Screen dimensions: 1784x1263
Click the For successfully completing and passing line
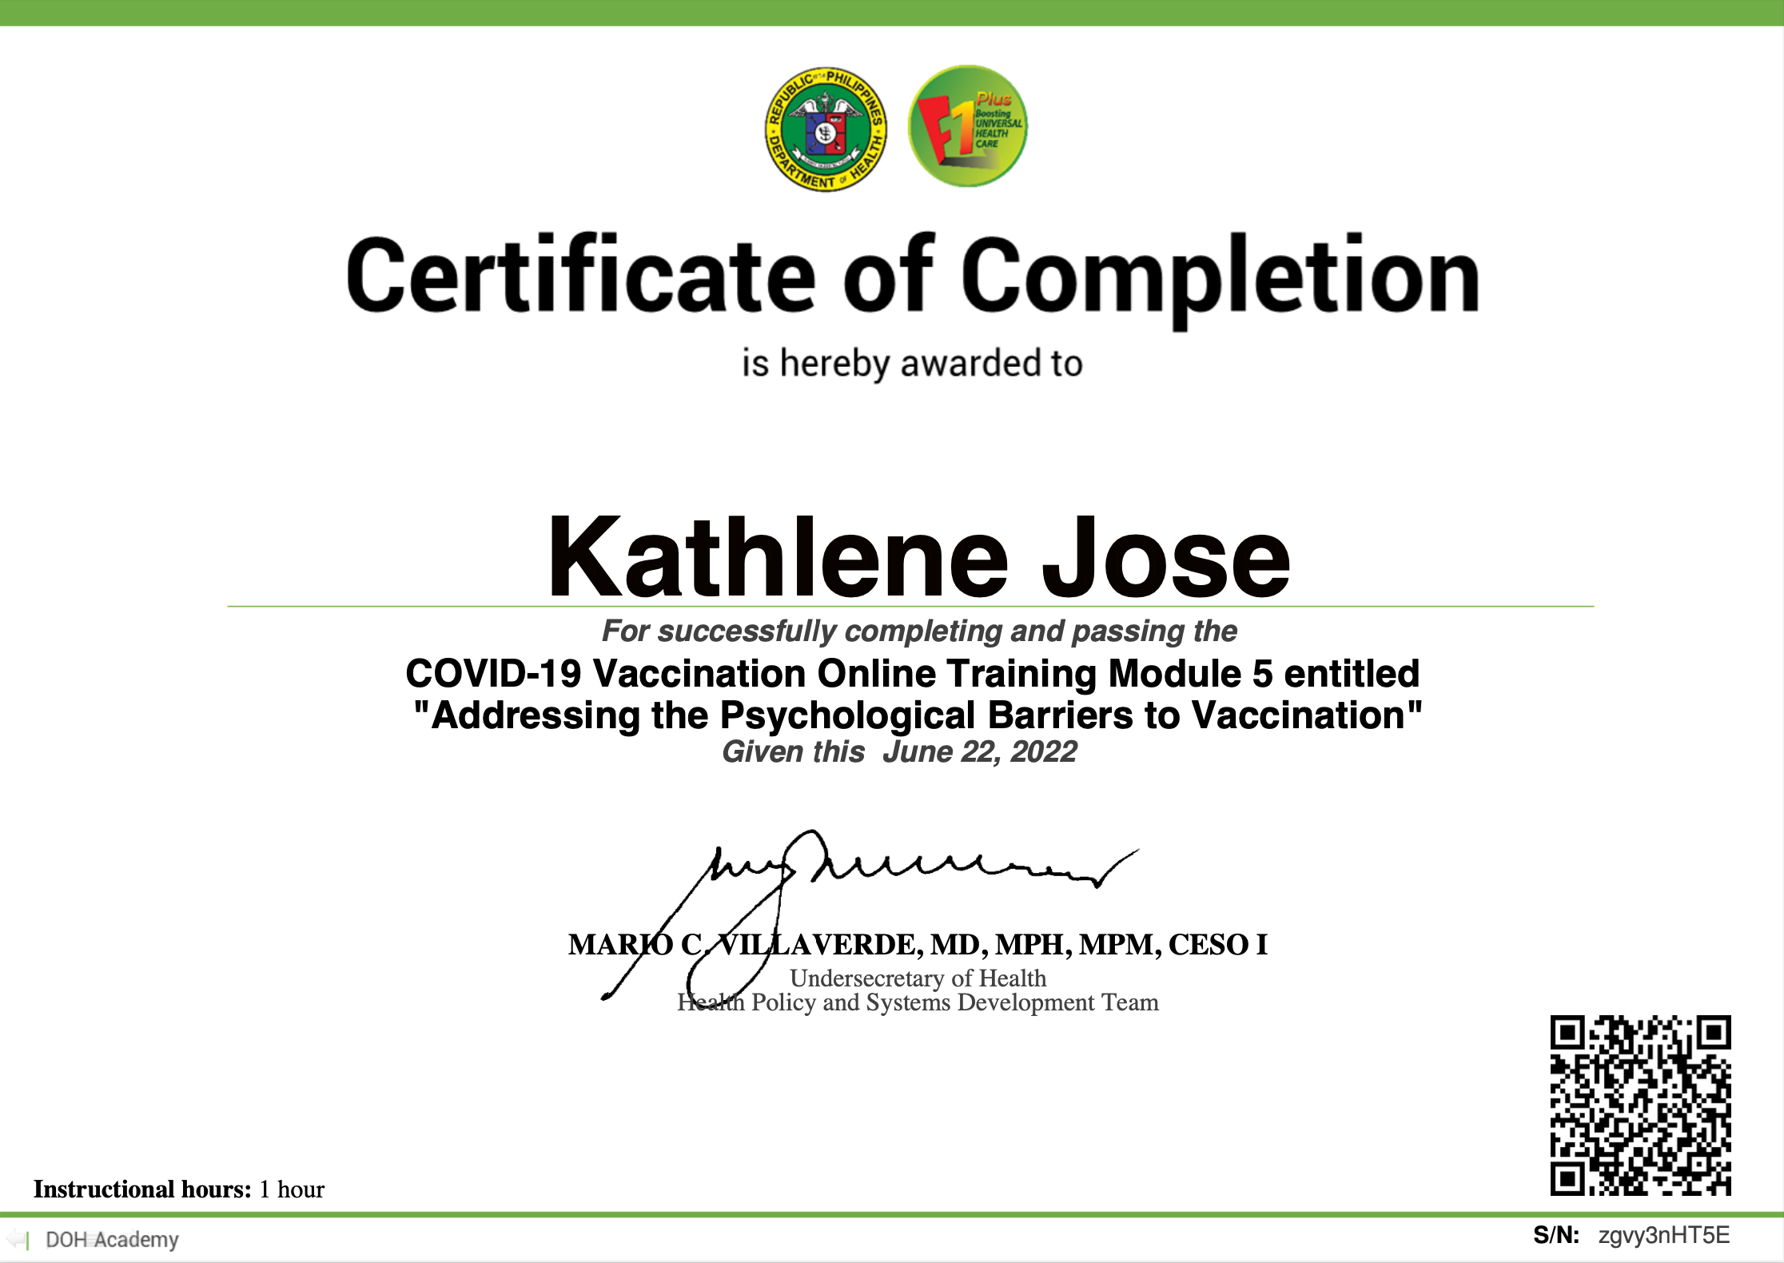[918, 631]
